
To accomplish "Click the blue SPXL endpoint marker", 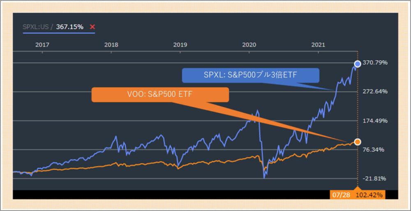I will [358, 64].
